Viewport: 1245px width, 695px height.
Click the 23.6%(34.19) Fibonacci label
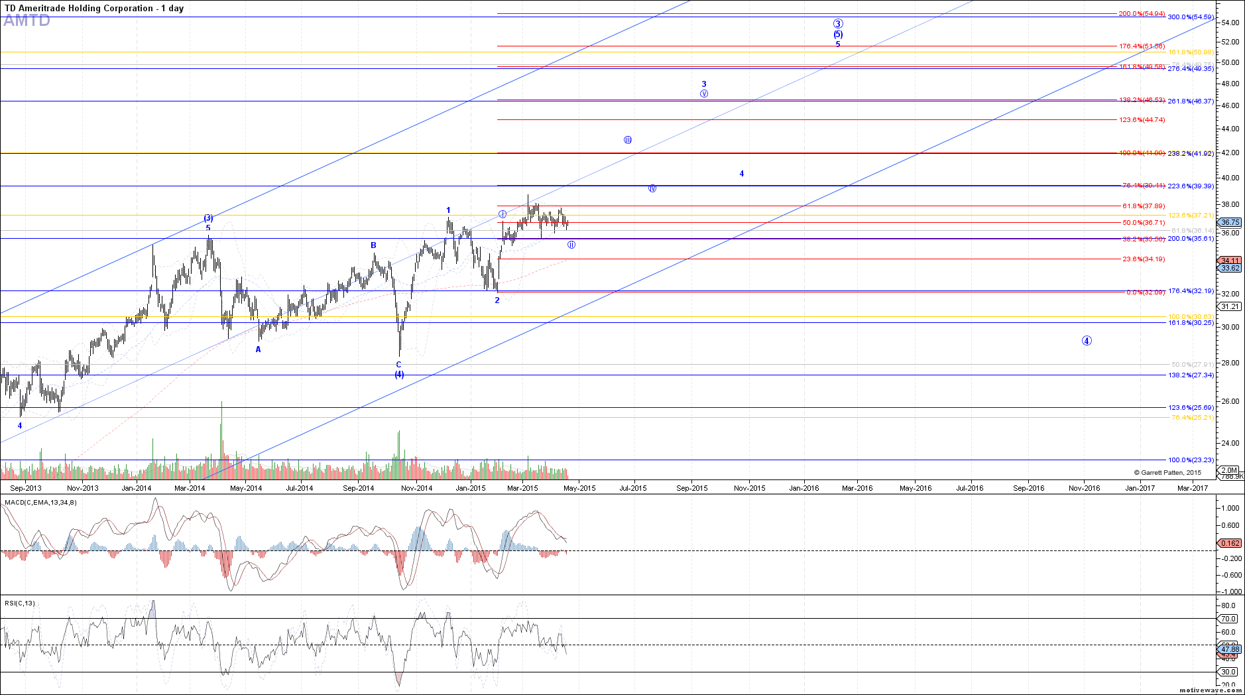pyautogui.click(x=1144, y=259)
